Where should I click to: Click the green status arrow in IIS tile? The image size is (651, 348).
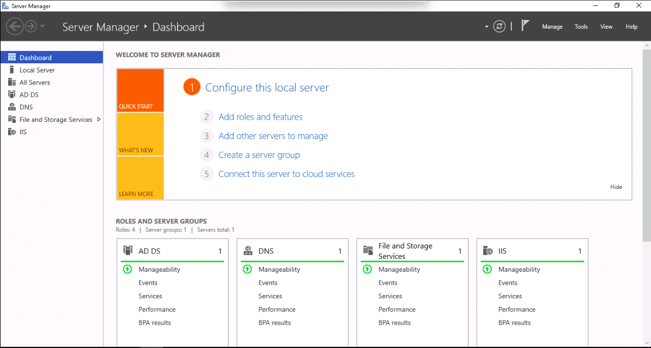point(487,269)
